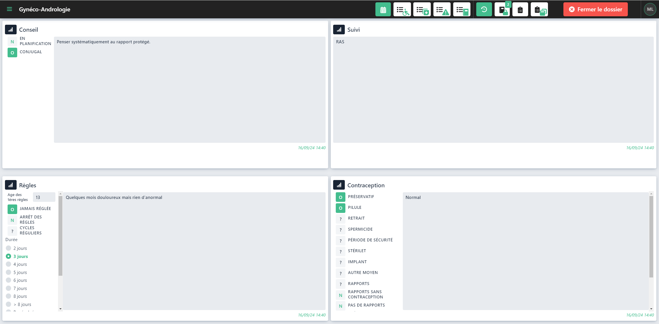The width and height of the screenshot is (659, 324).
Task: Click Fermer le dossier button
Action: coord(595,10)
